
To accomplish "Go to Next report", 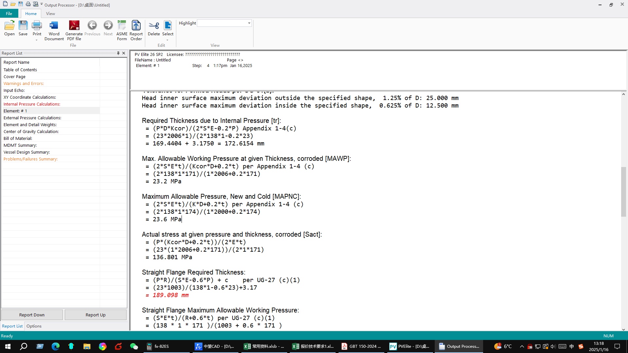I will [x=108, y=28].
